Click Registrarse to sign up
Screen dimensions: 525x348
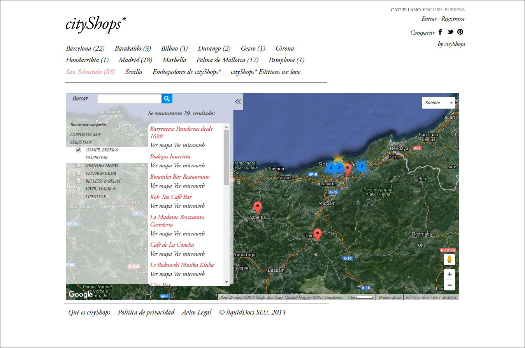pyautogui.click(x=453, y=19)
